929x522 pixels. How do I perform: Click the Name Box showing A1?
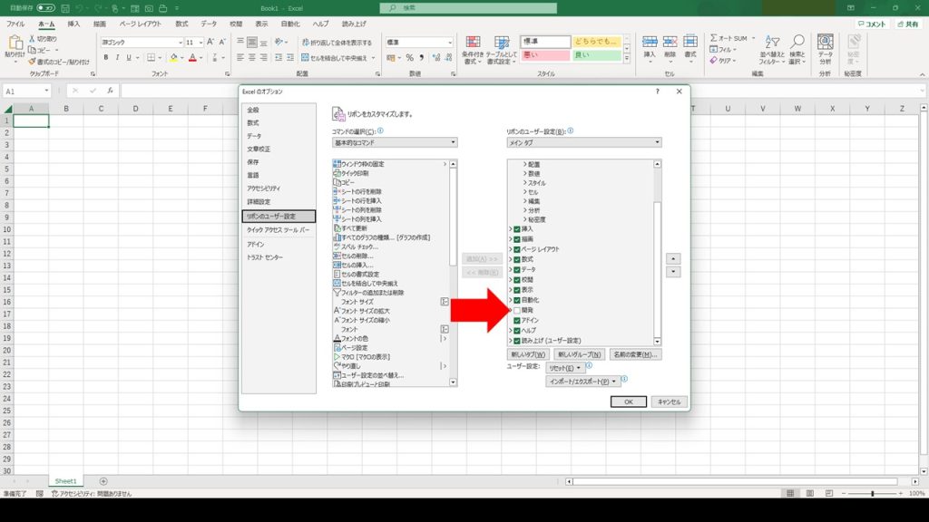[26, 92]
